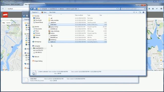Viewport: 164px width, 92px height.
Task: Select Recent Places in the sidebar
Action: click(x=39, y=22)
